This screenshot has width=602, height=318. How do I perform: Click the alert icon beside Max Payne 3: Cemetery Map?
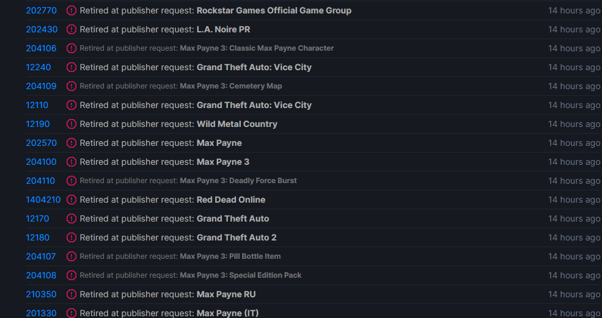pos(72,86)
